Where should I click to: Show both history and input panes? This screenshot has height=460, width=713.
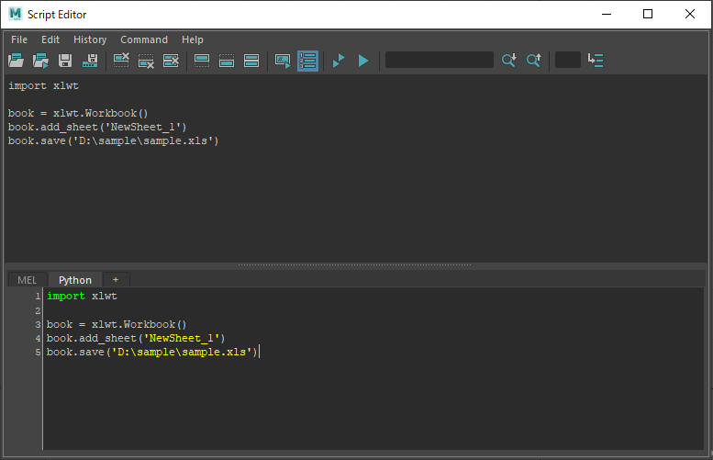[x=251, y=61]
